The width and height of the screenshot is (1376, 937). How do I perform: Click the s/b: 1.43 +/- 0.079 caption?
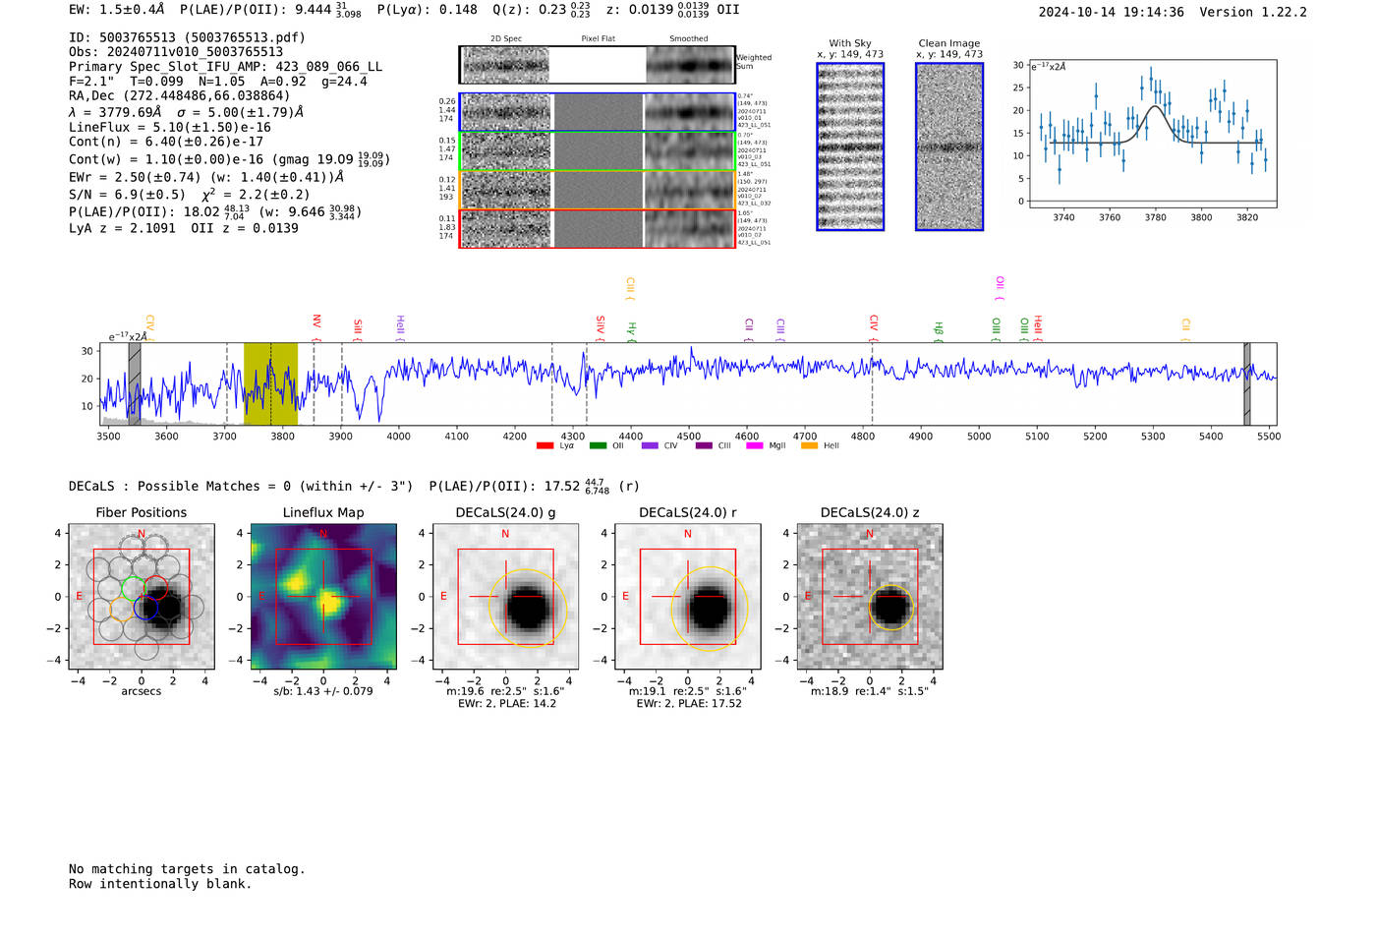click(x=323, y=691)
